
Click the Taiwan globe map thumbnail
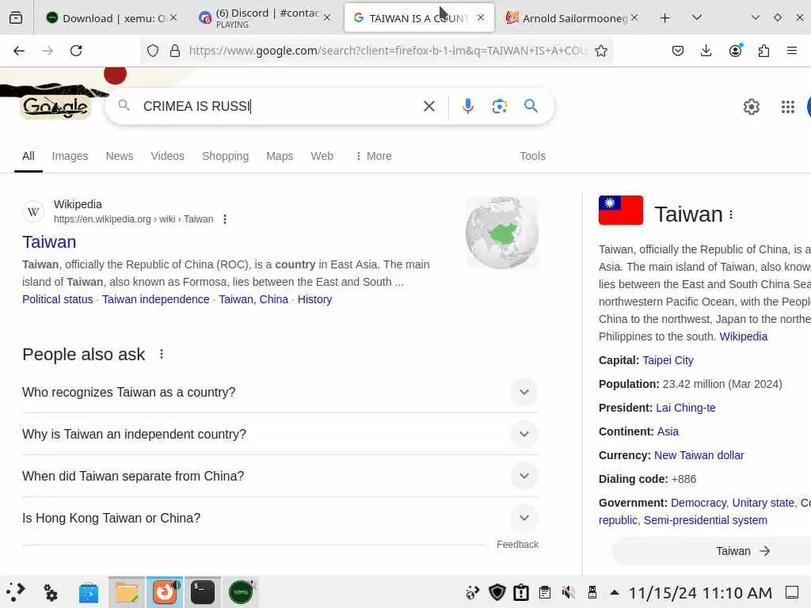click(501, 233)
